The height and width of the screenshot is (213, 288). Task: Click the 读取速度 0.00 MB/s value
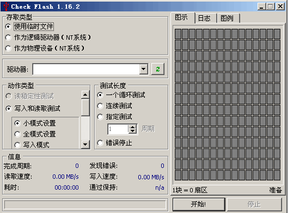65,177
